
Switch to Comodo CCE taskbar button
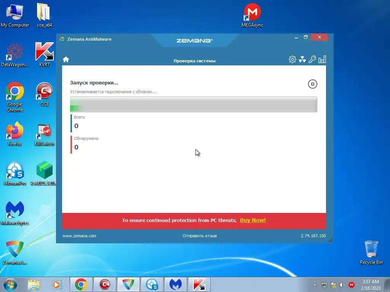coord(105,284)
